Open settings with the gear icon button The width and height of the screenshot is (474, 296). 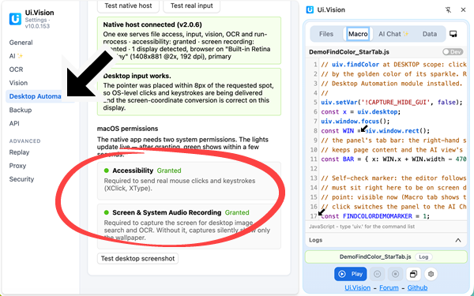[431, 274]
